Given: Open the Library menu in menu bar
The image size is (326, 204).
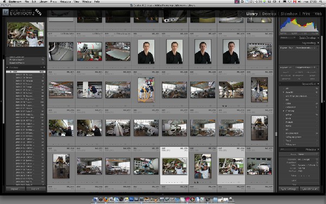Looking at the screenshot, I should [x=43, y=2].
